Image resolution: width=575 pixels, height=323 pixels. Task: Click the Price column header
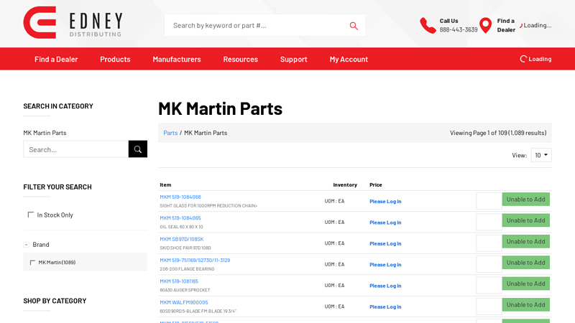pyautogui.click(x=375, y=185)
